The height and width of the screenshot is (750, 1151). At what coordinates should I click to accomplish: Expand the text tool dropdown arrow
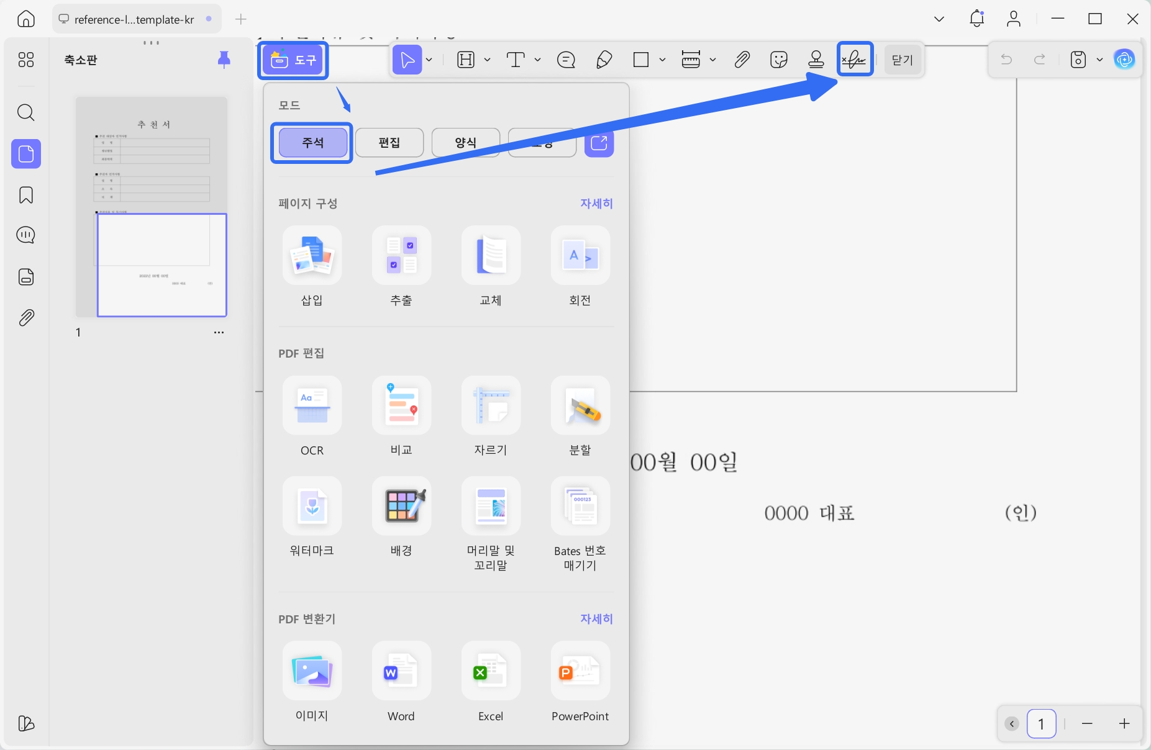pos(538,60)
